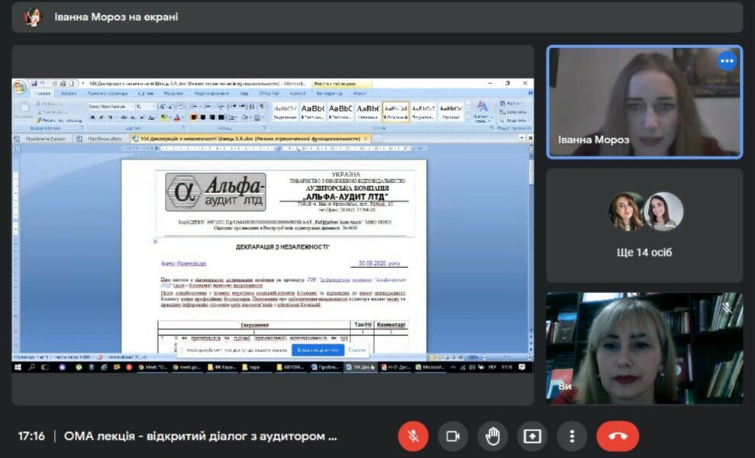Expand the styles gallery more arrow
Viewport: 755px width, 458px height.
click(x=468, y=119)
